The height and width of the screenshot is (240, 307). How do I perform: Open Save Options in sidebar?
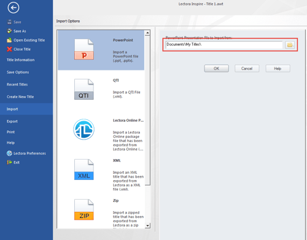(18, 72)
